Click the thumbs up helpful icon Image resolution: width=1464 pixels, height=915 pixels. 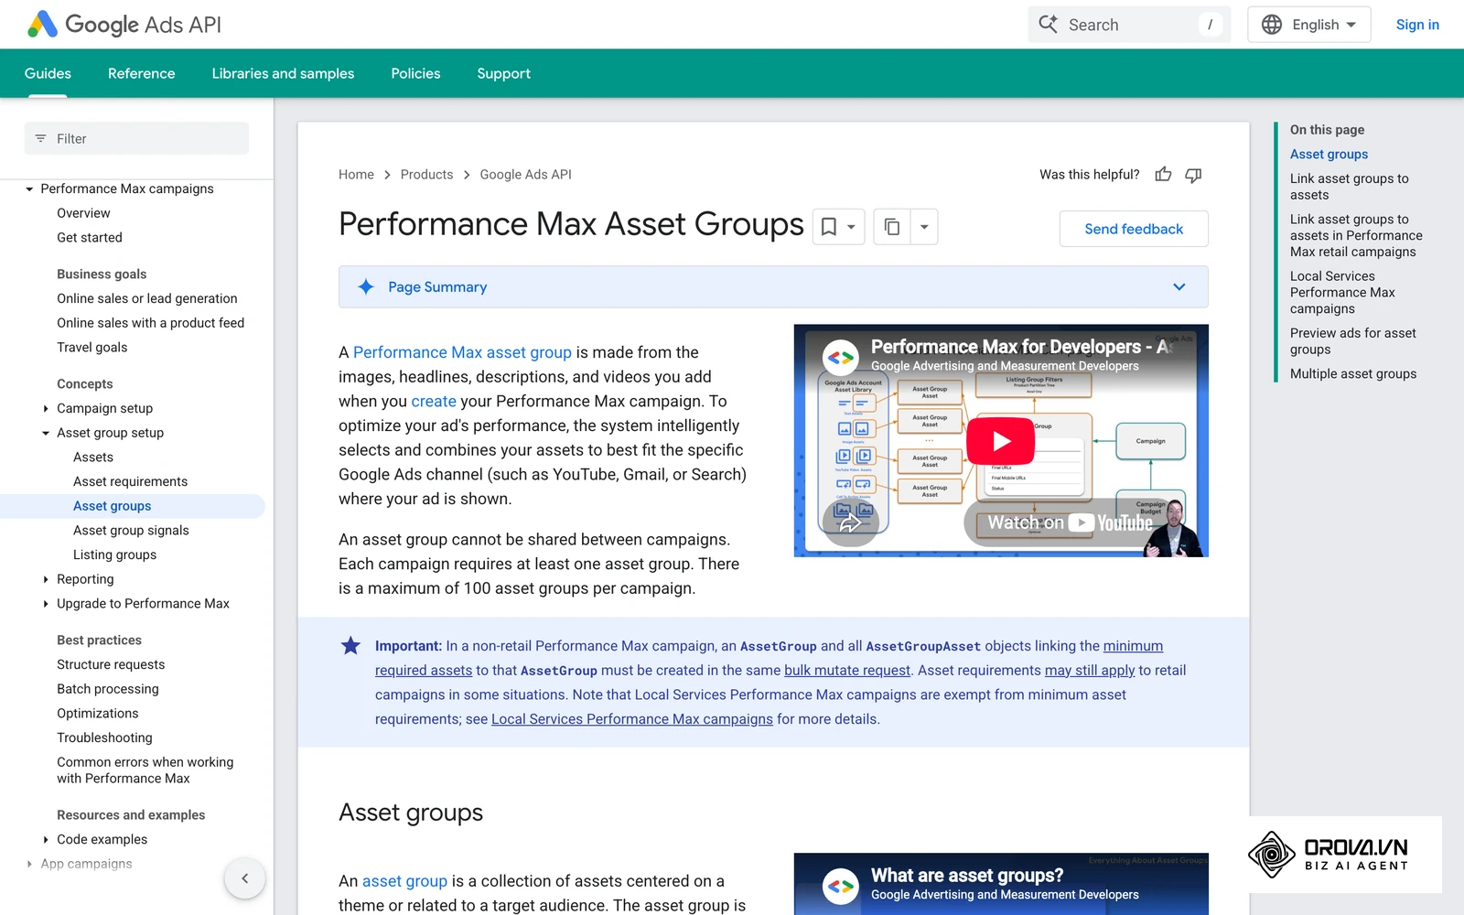1163,175
